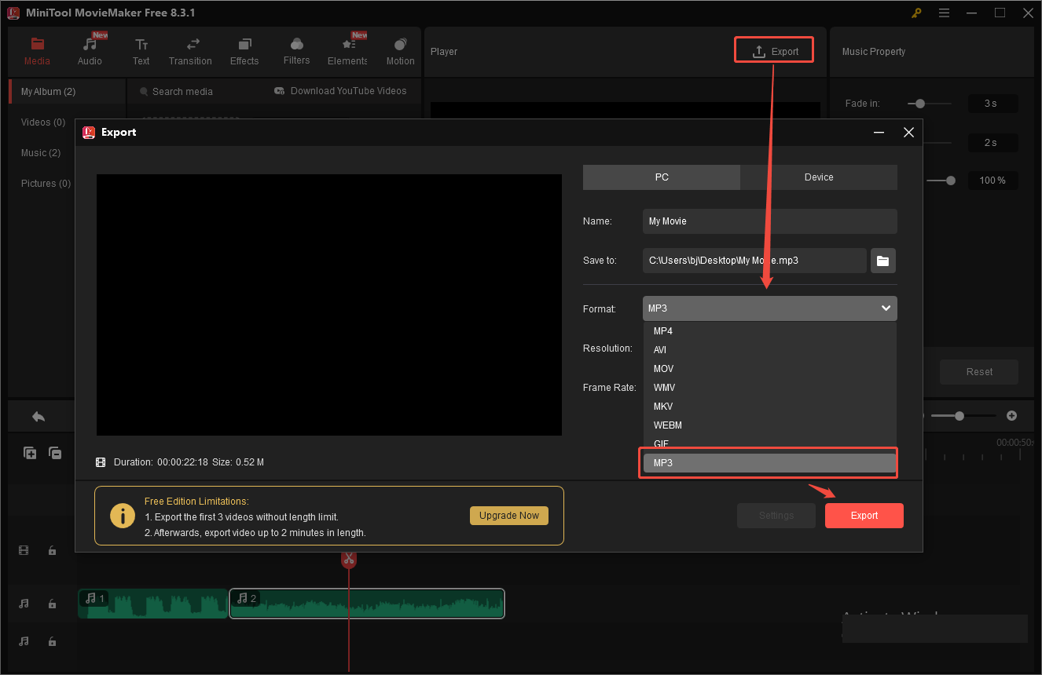Open the Filters panel

click(x=296, y=49)
